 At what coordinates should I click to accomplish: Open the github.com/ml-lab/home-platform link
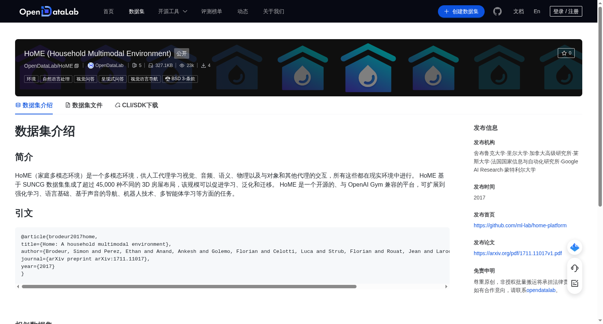(x=520, y=225)
